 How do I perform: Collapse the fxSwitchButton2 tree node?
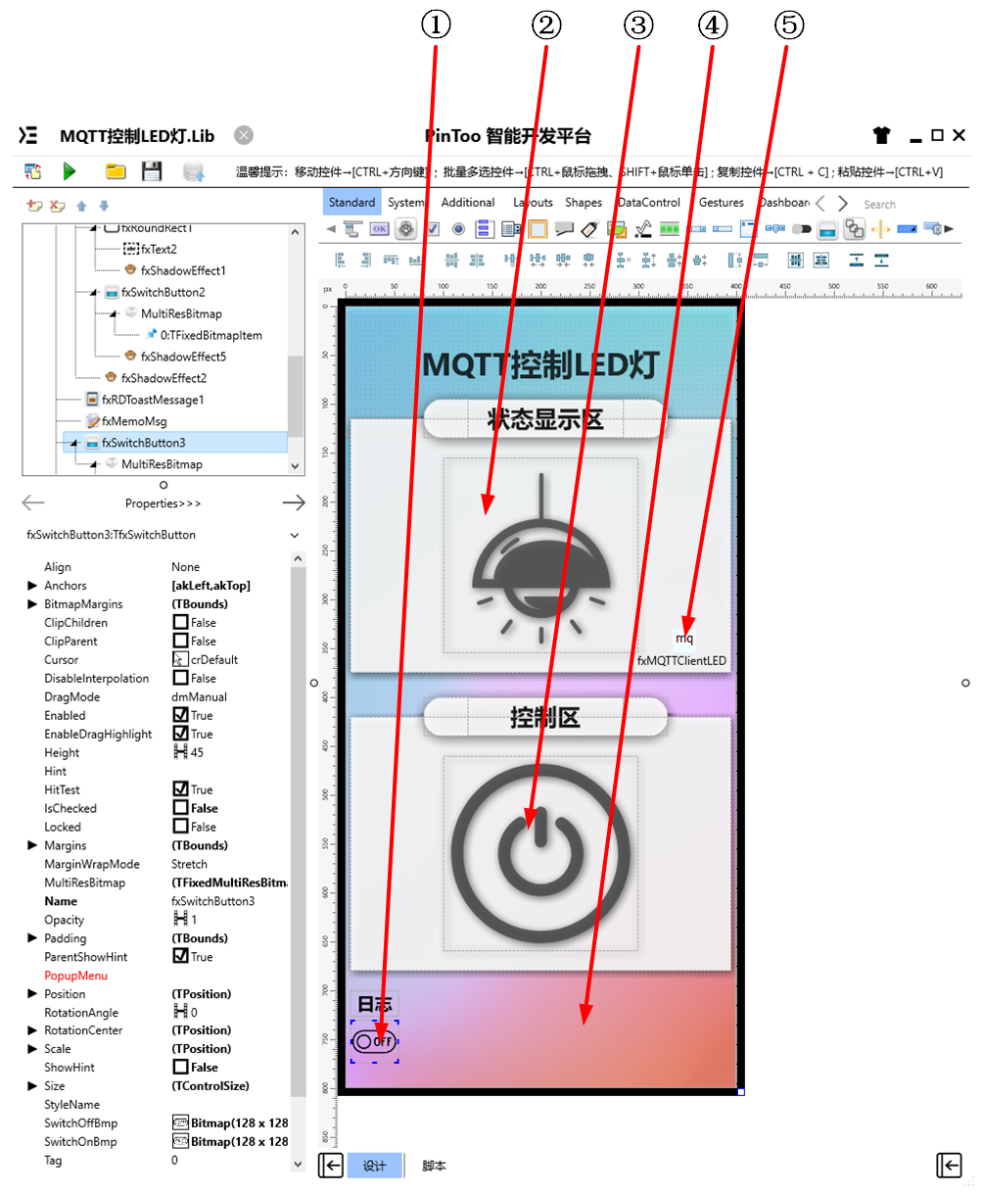tap(93, 292)
